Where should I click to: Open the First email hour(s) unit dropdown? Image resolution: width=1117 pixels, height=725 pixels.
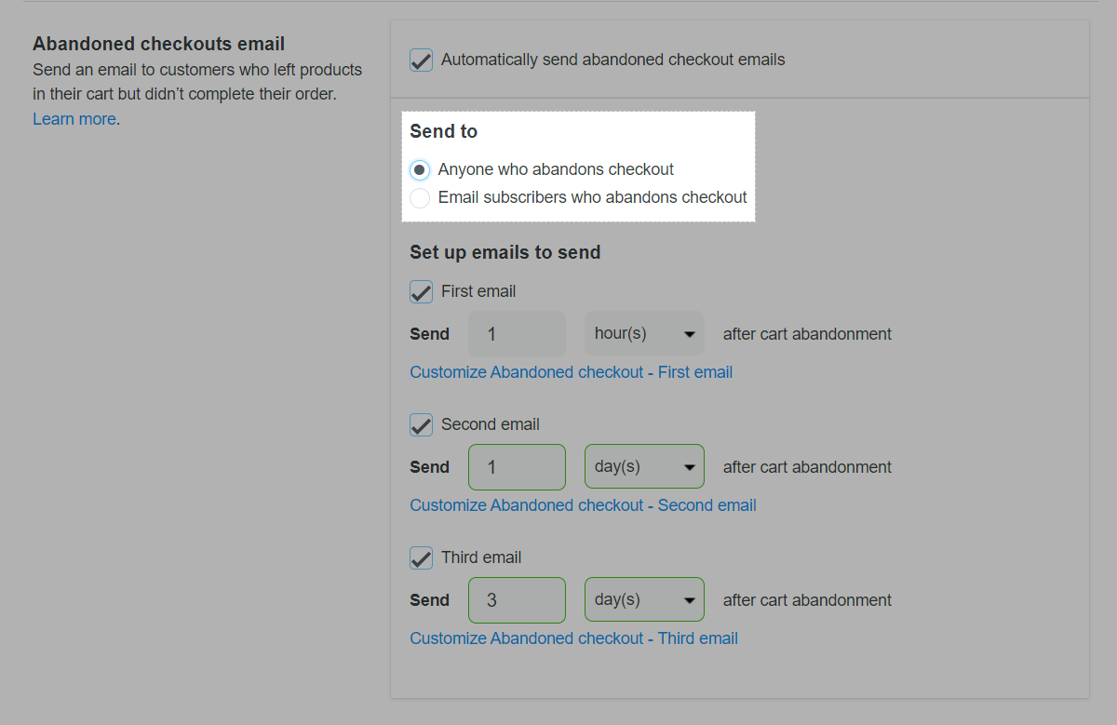644,334
